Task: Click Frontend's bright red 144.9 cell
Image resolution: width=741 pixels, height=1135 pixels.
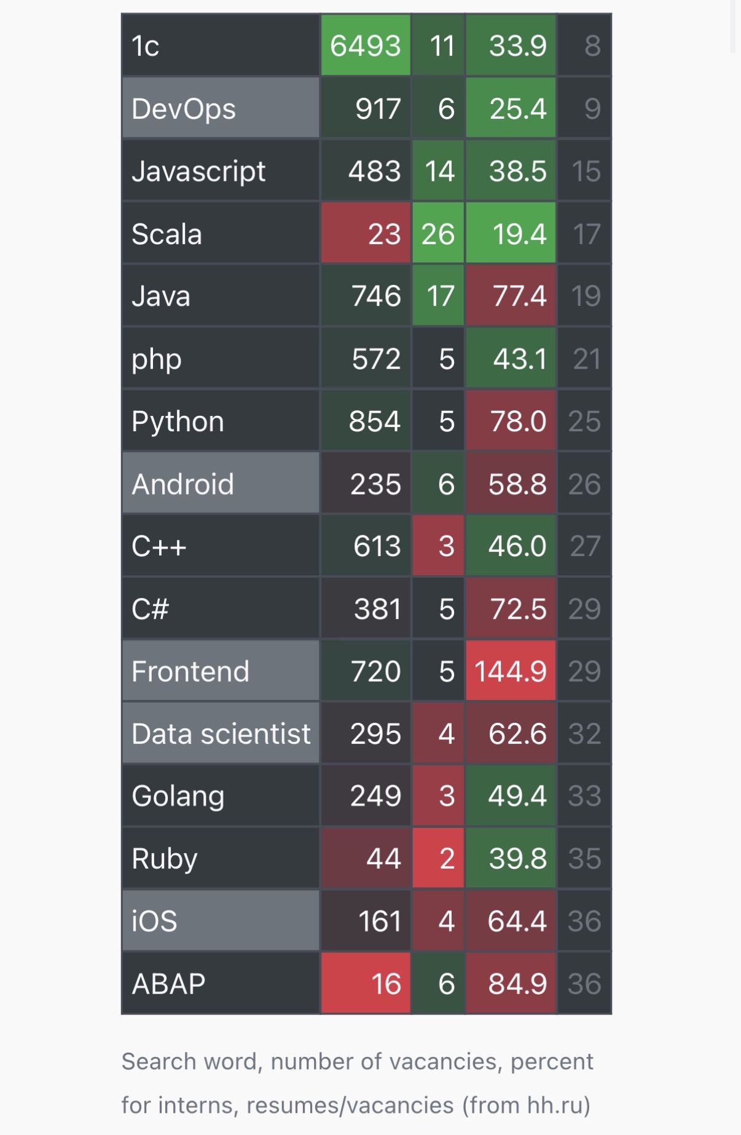Action: (x=511, y=671)
